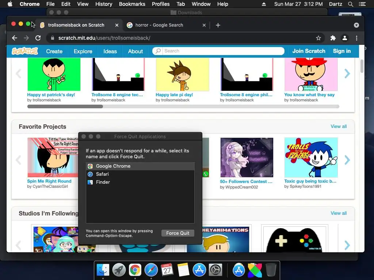
Task: Open Scratch Ideas page
Action: pos(110,51)
